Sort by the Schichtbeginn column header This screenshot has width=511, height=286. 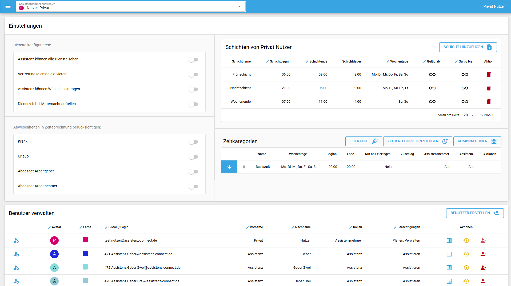pos(280,61)
